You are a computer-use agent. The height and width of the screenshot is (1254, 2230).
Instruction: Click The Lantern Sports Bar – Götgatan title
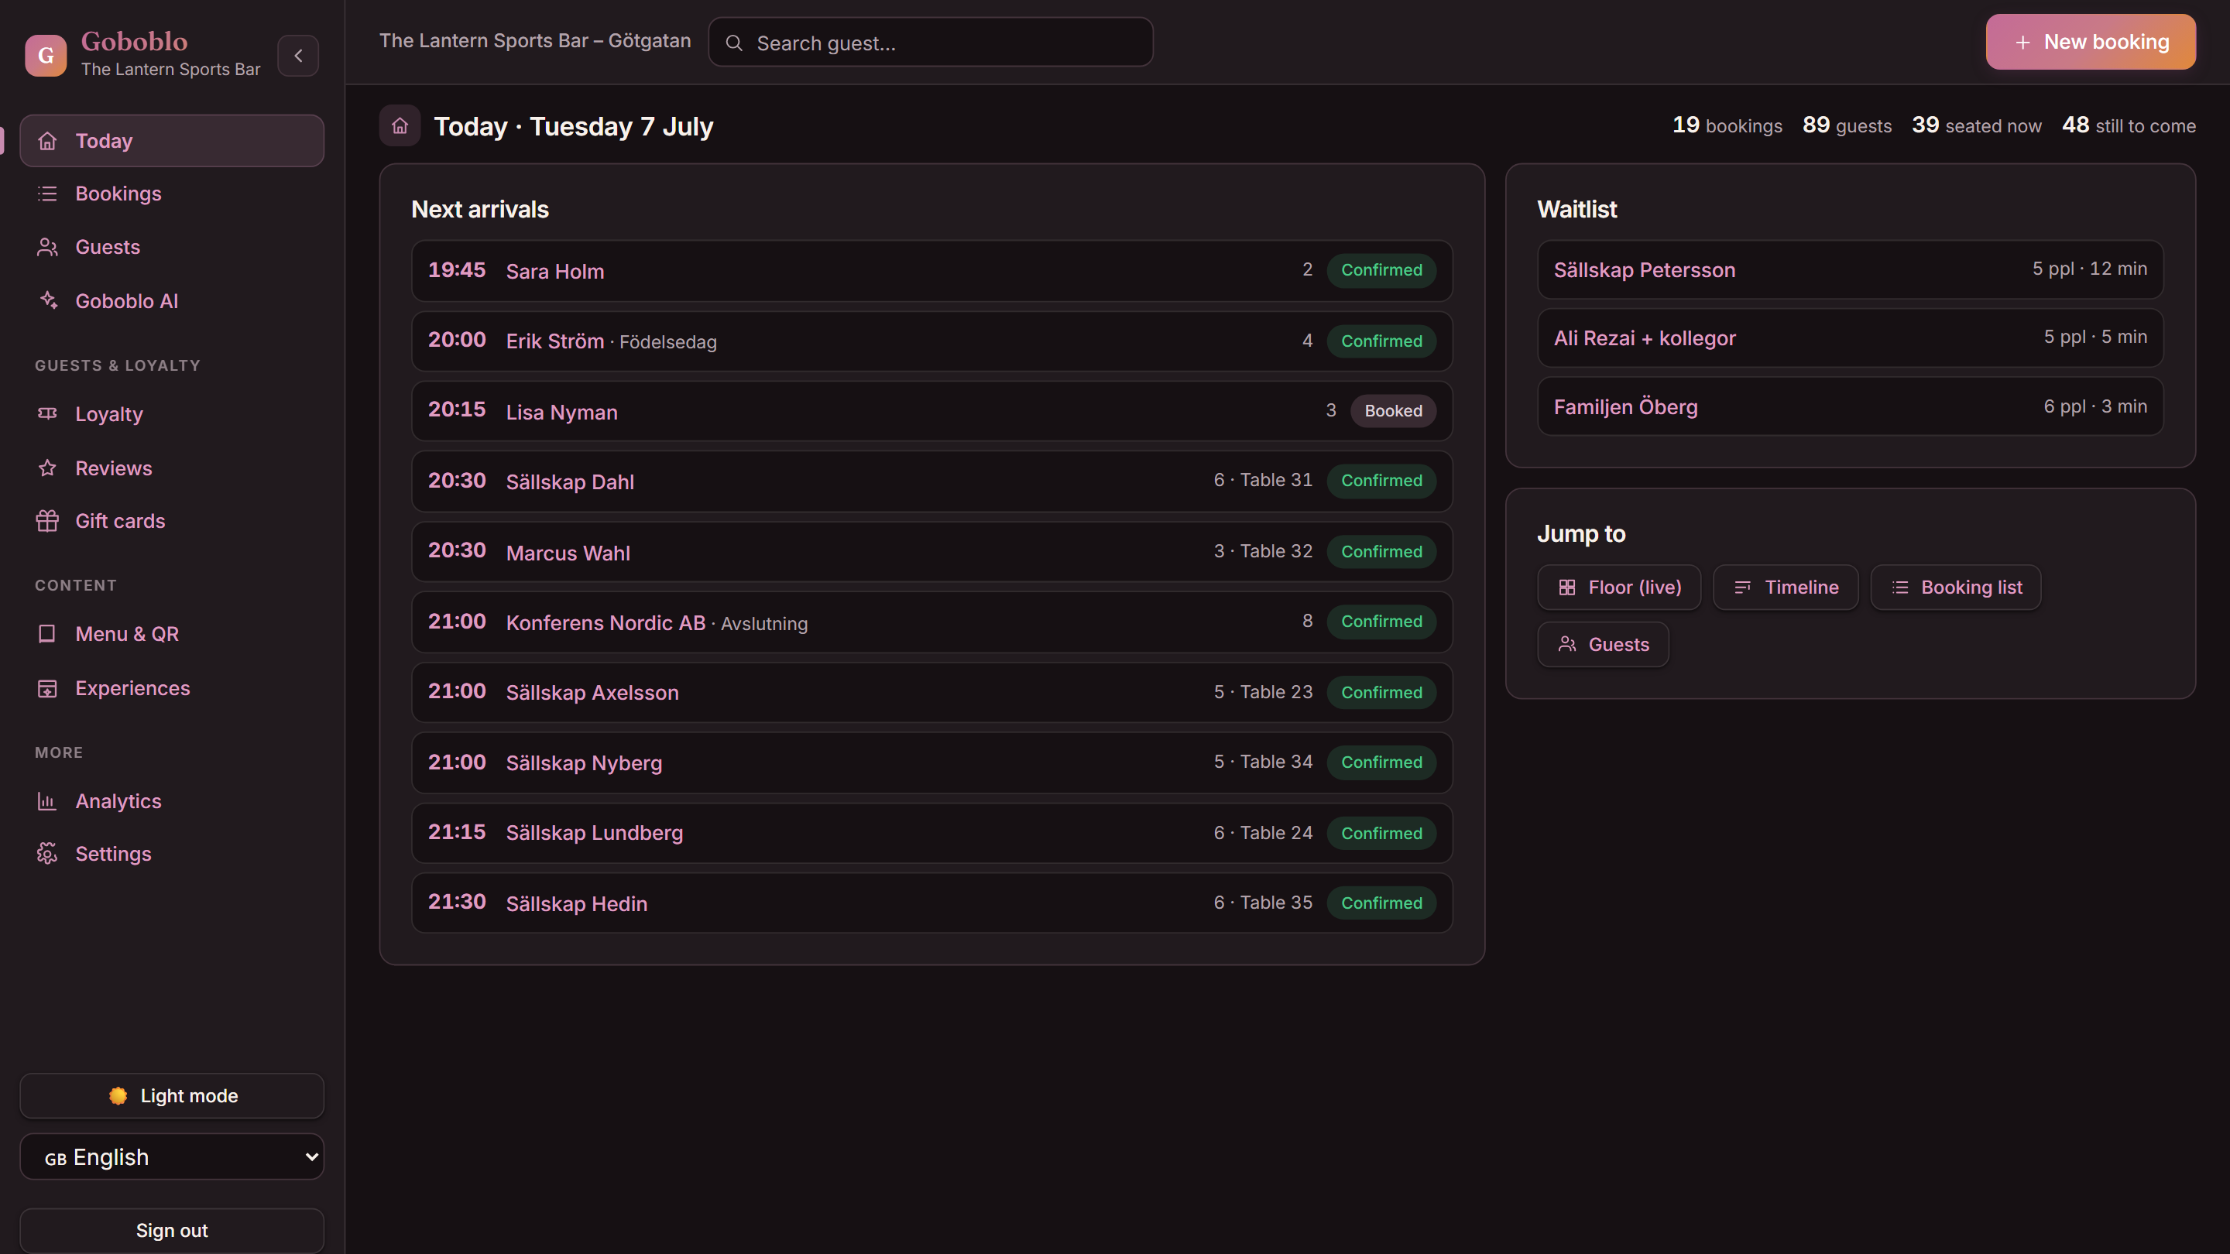click(535, 41)
